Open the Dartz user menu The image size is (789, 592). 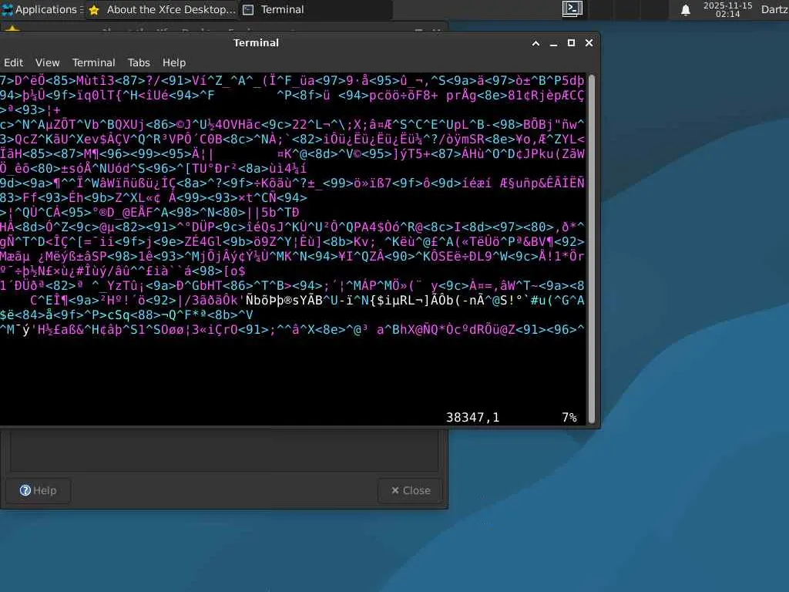tap(774, 9)
